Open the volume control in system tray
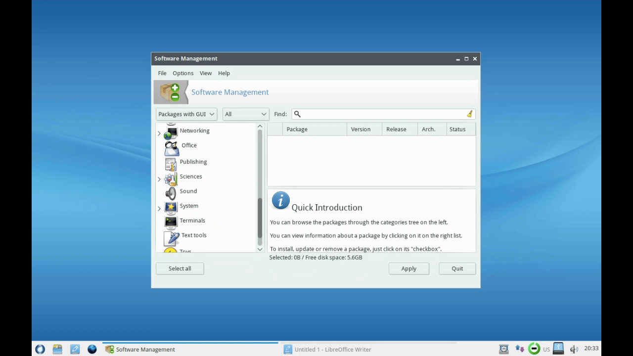The image size is (633, 356). (574, 349)
